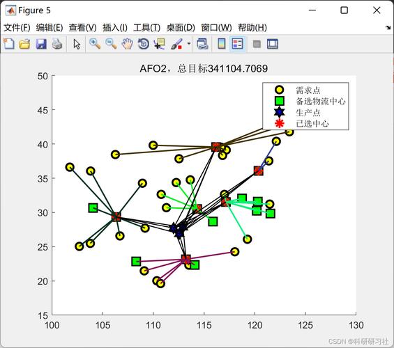The image size is (394, 348).
Task: Select the Pan hand tool
Action: pos(127,44)
